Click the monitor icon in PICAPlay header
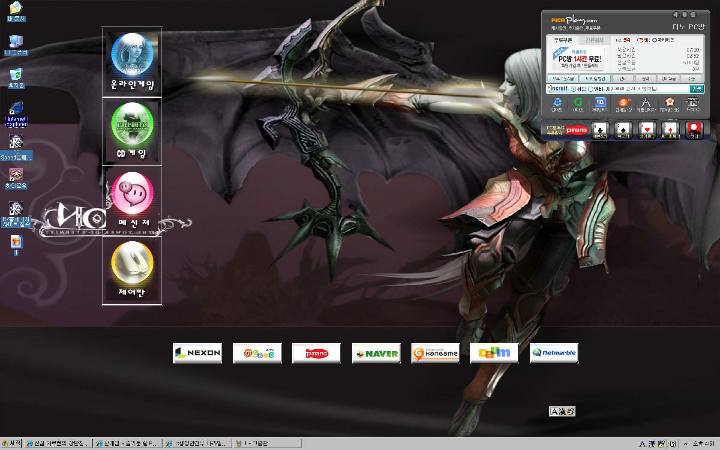Screen dimensions: 720x450 point(693,15)
